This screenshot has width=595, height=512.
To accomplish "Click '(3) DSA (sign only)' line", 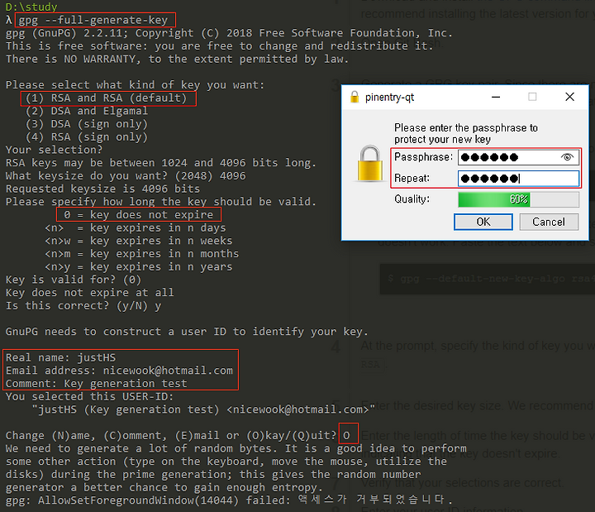I will pos(87,124).
